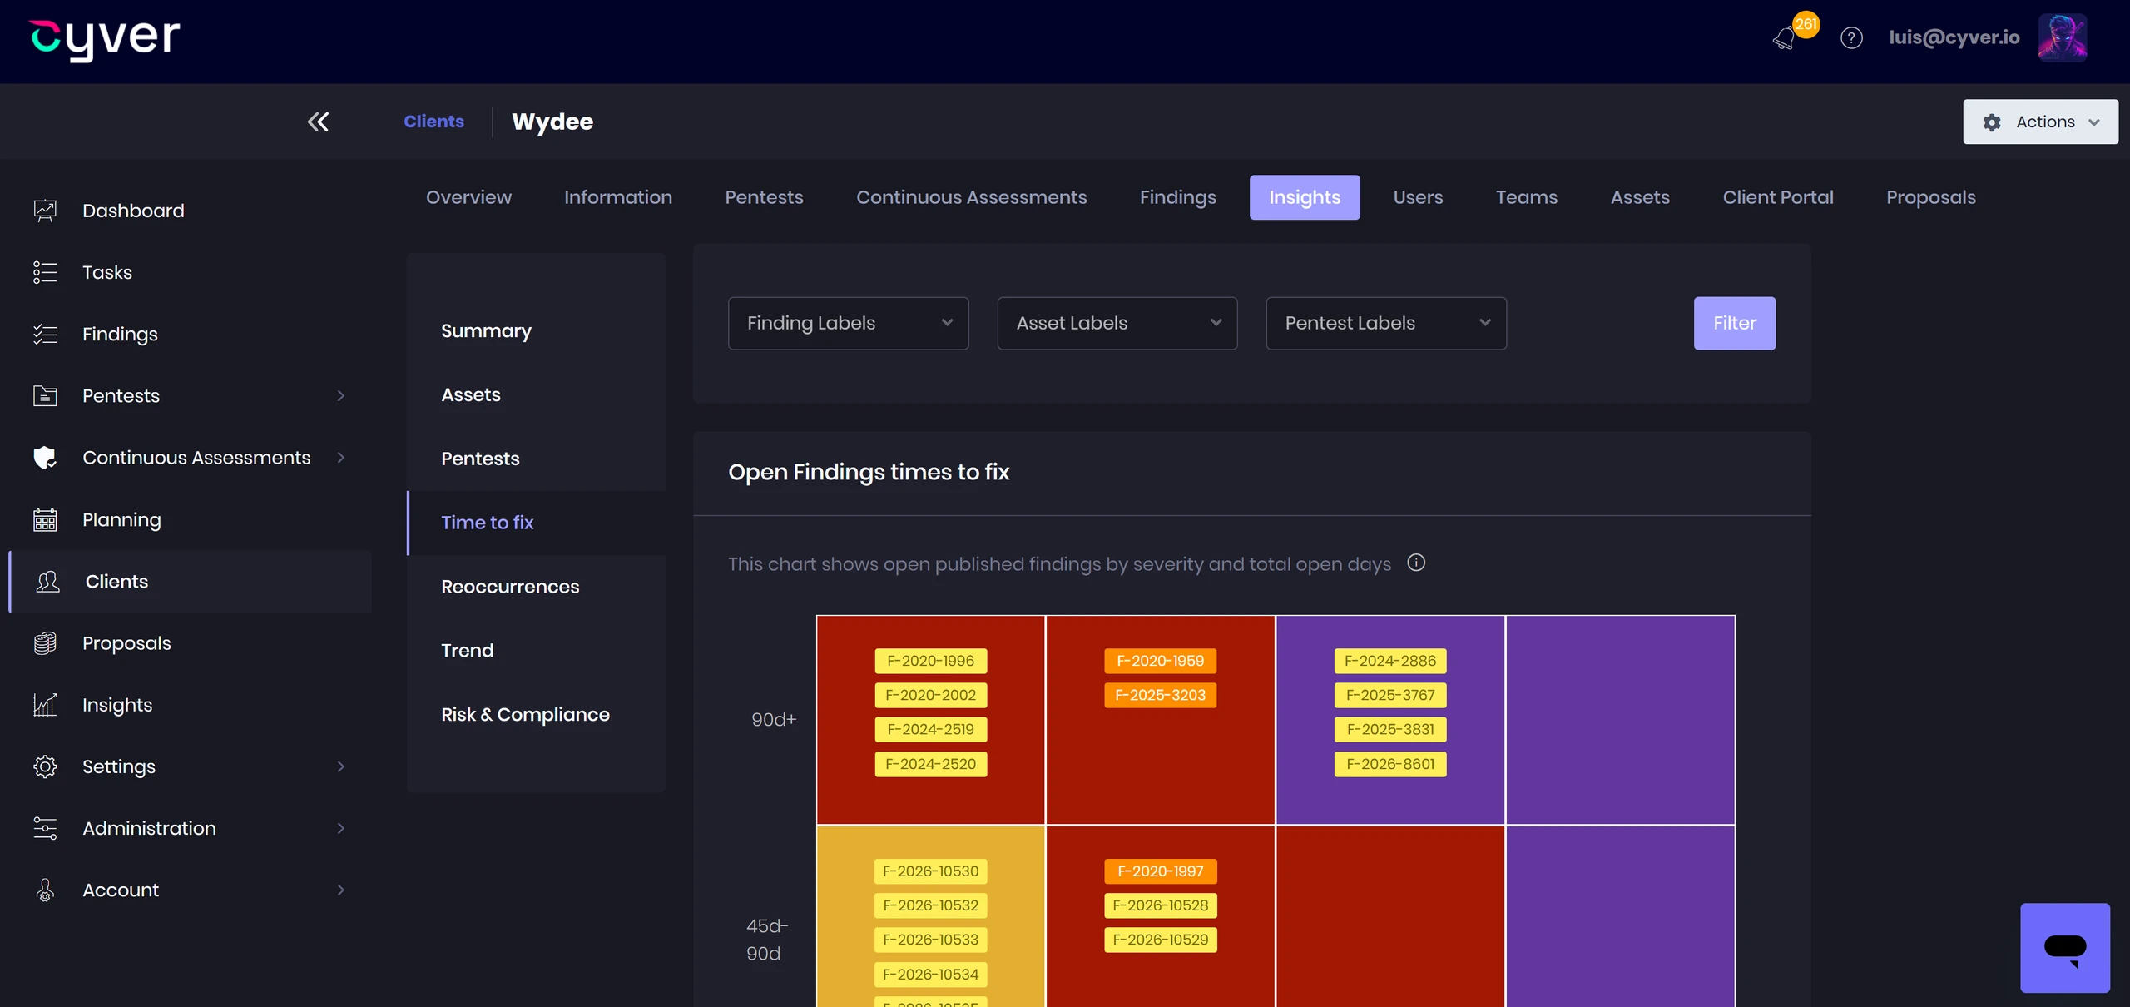
Task: Expand Continuous Assessments sidebar chevron
Action: click(340, 457)
